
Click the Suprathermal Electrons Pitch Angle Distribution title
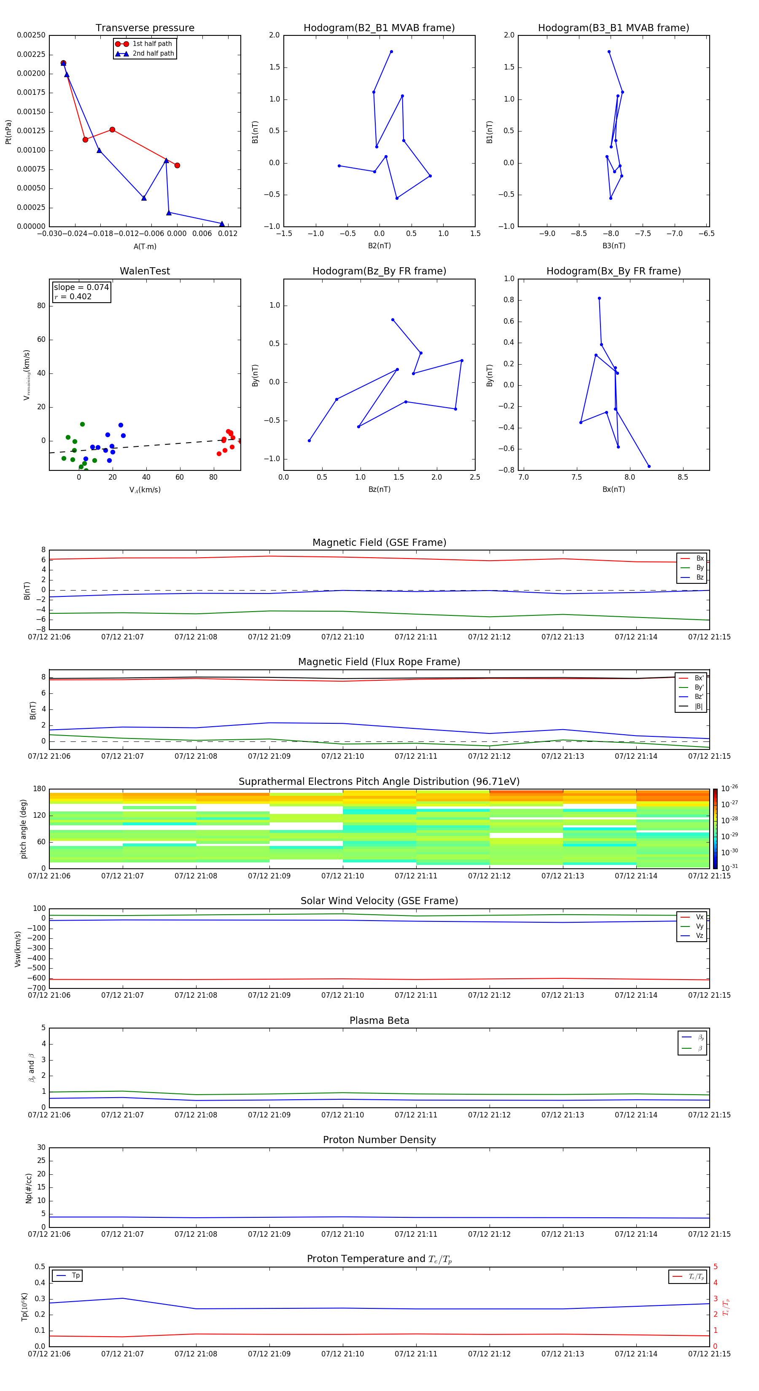[x=379, y=782]
